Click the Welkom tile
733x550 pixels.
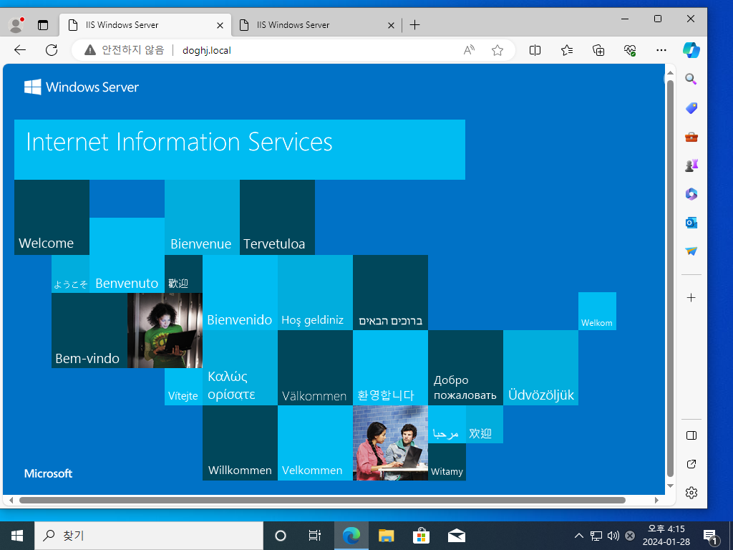pyautogui.click(x=597, y=312)
